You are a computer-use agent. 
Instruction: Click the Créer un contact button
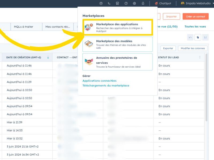tap(196, 17)
